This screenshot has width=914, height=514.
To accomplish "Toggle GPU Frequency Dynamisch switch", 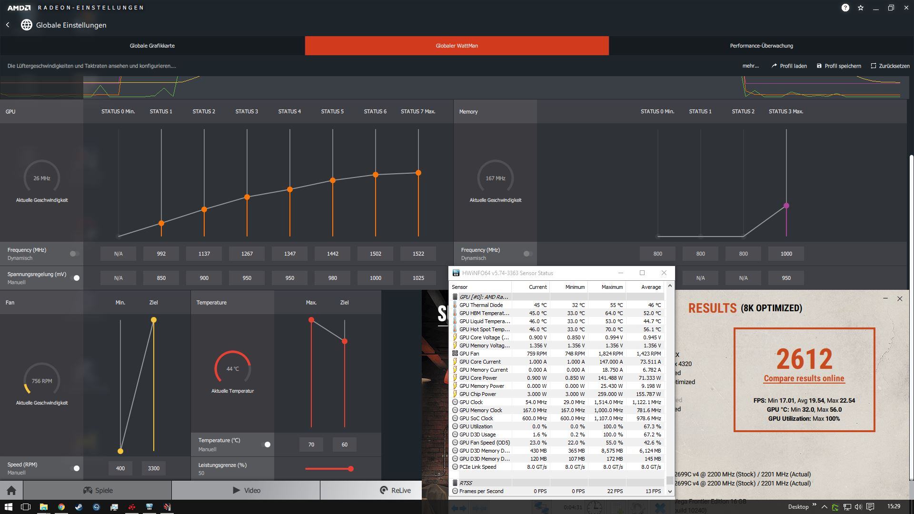I will (x=74, y=254).
